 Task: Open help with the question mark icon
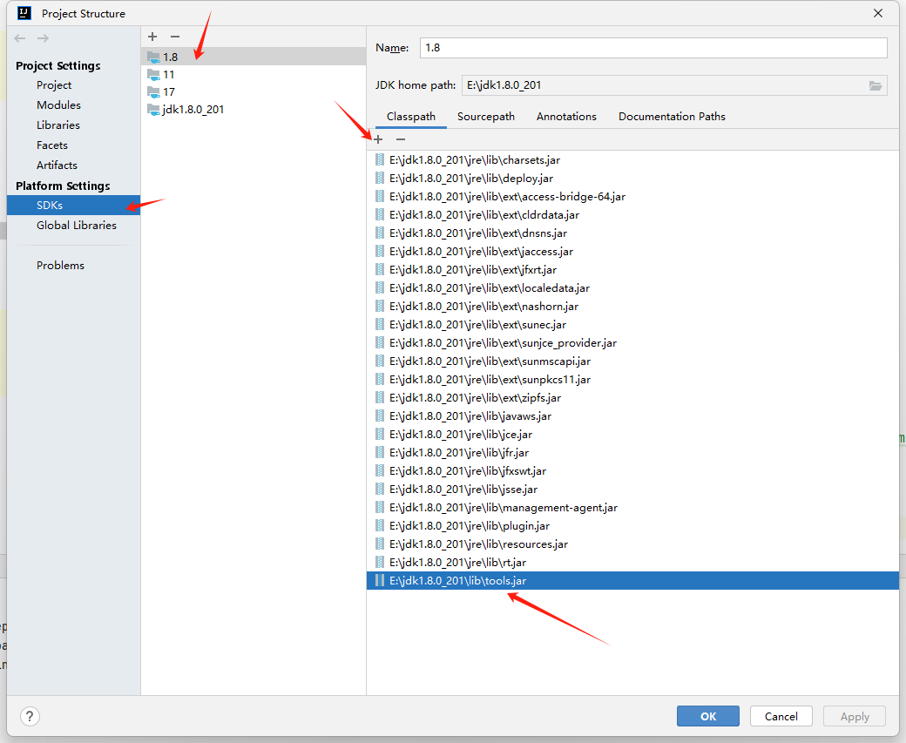pyautogui.click(x=30, y=716)
